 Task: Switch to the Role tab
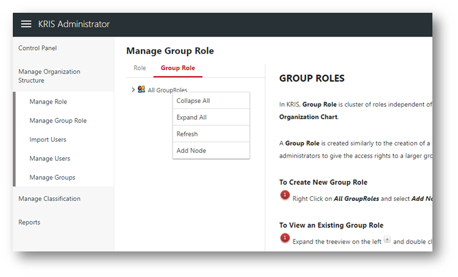coord(140,68)
